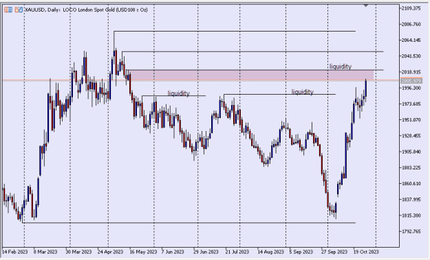Click the highlighted current price label on scale
Image resolution: width=430 pixels, height=260 pixels.
click(x=411, y=81)
